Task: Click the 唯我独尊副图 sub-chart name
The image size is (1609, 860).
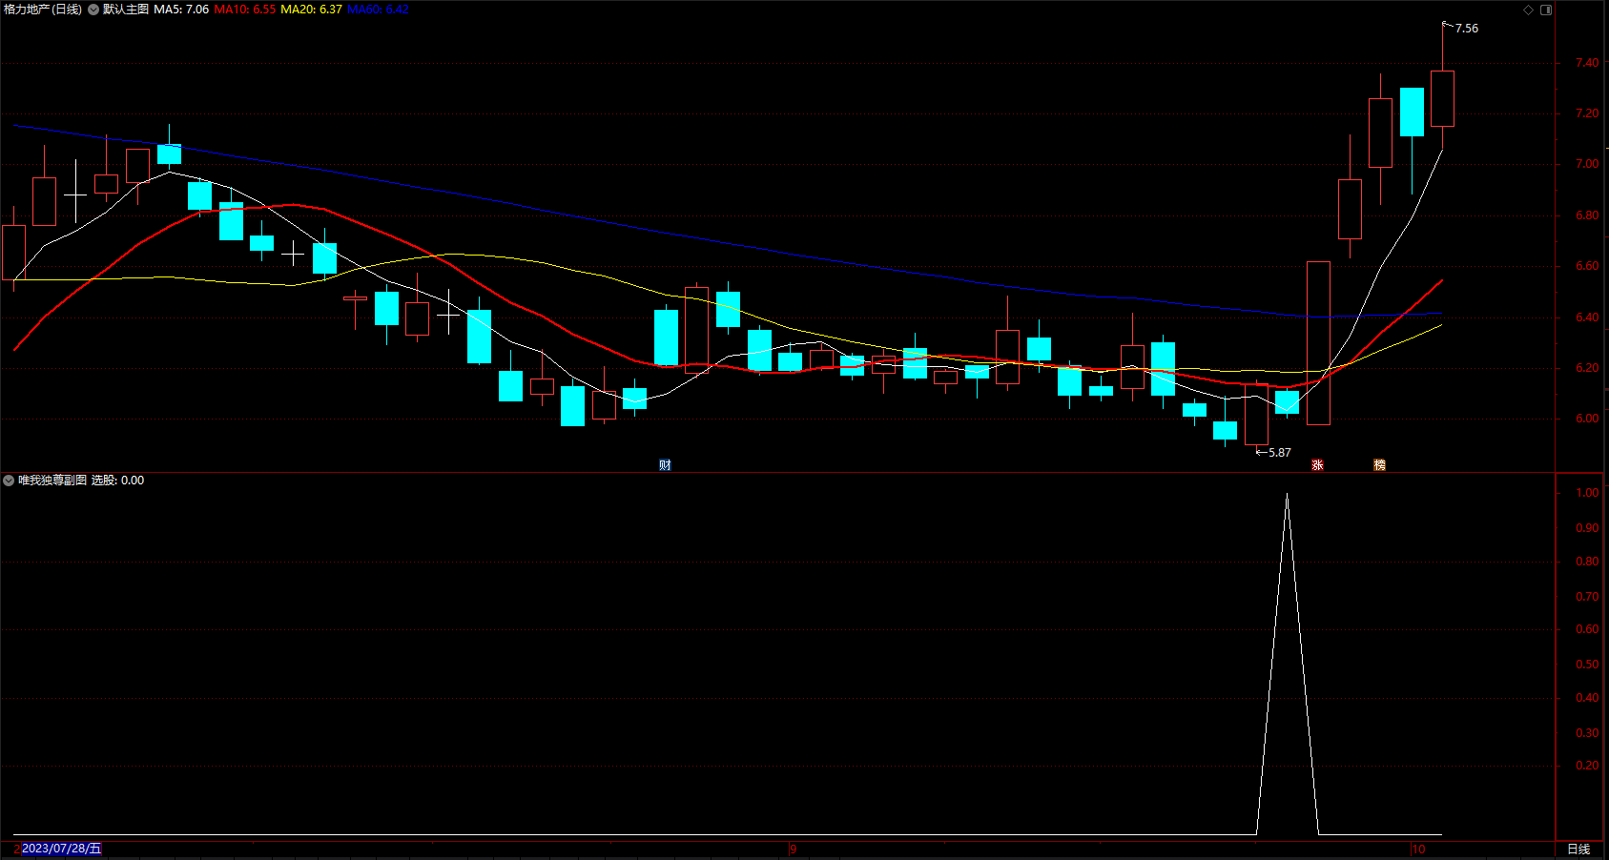Action: tap(52, 481)
